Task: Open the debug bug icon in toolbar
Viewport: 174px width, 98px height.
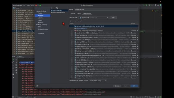Action: [147, 5]
